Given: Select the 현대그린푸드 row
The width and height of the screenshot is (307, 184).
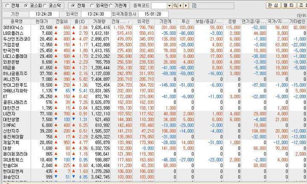Looking at the screenshot, I should 154,85.
